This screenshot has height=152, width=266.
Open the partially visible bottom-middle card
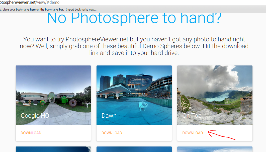pyautogui.click(x=134, y=149)
